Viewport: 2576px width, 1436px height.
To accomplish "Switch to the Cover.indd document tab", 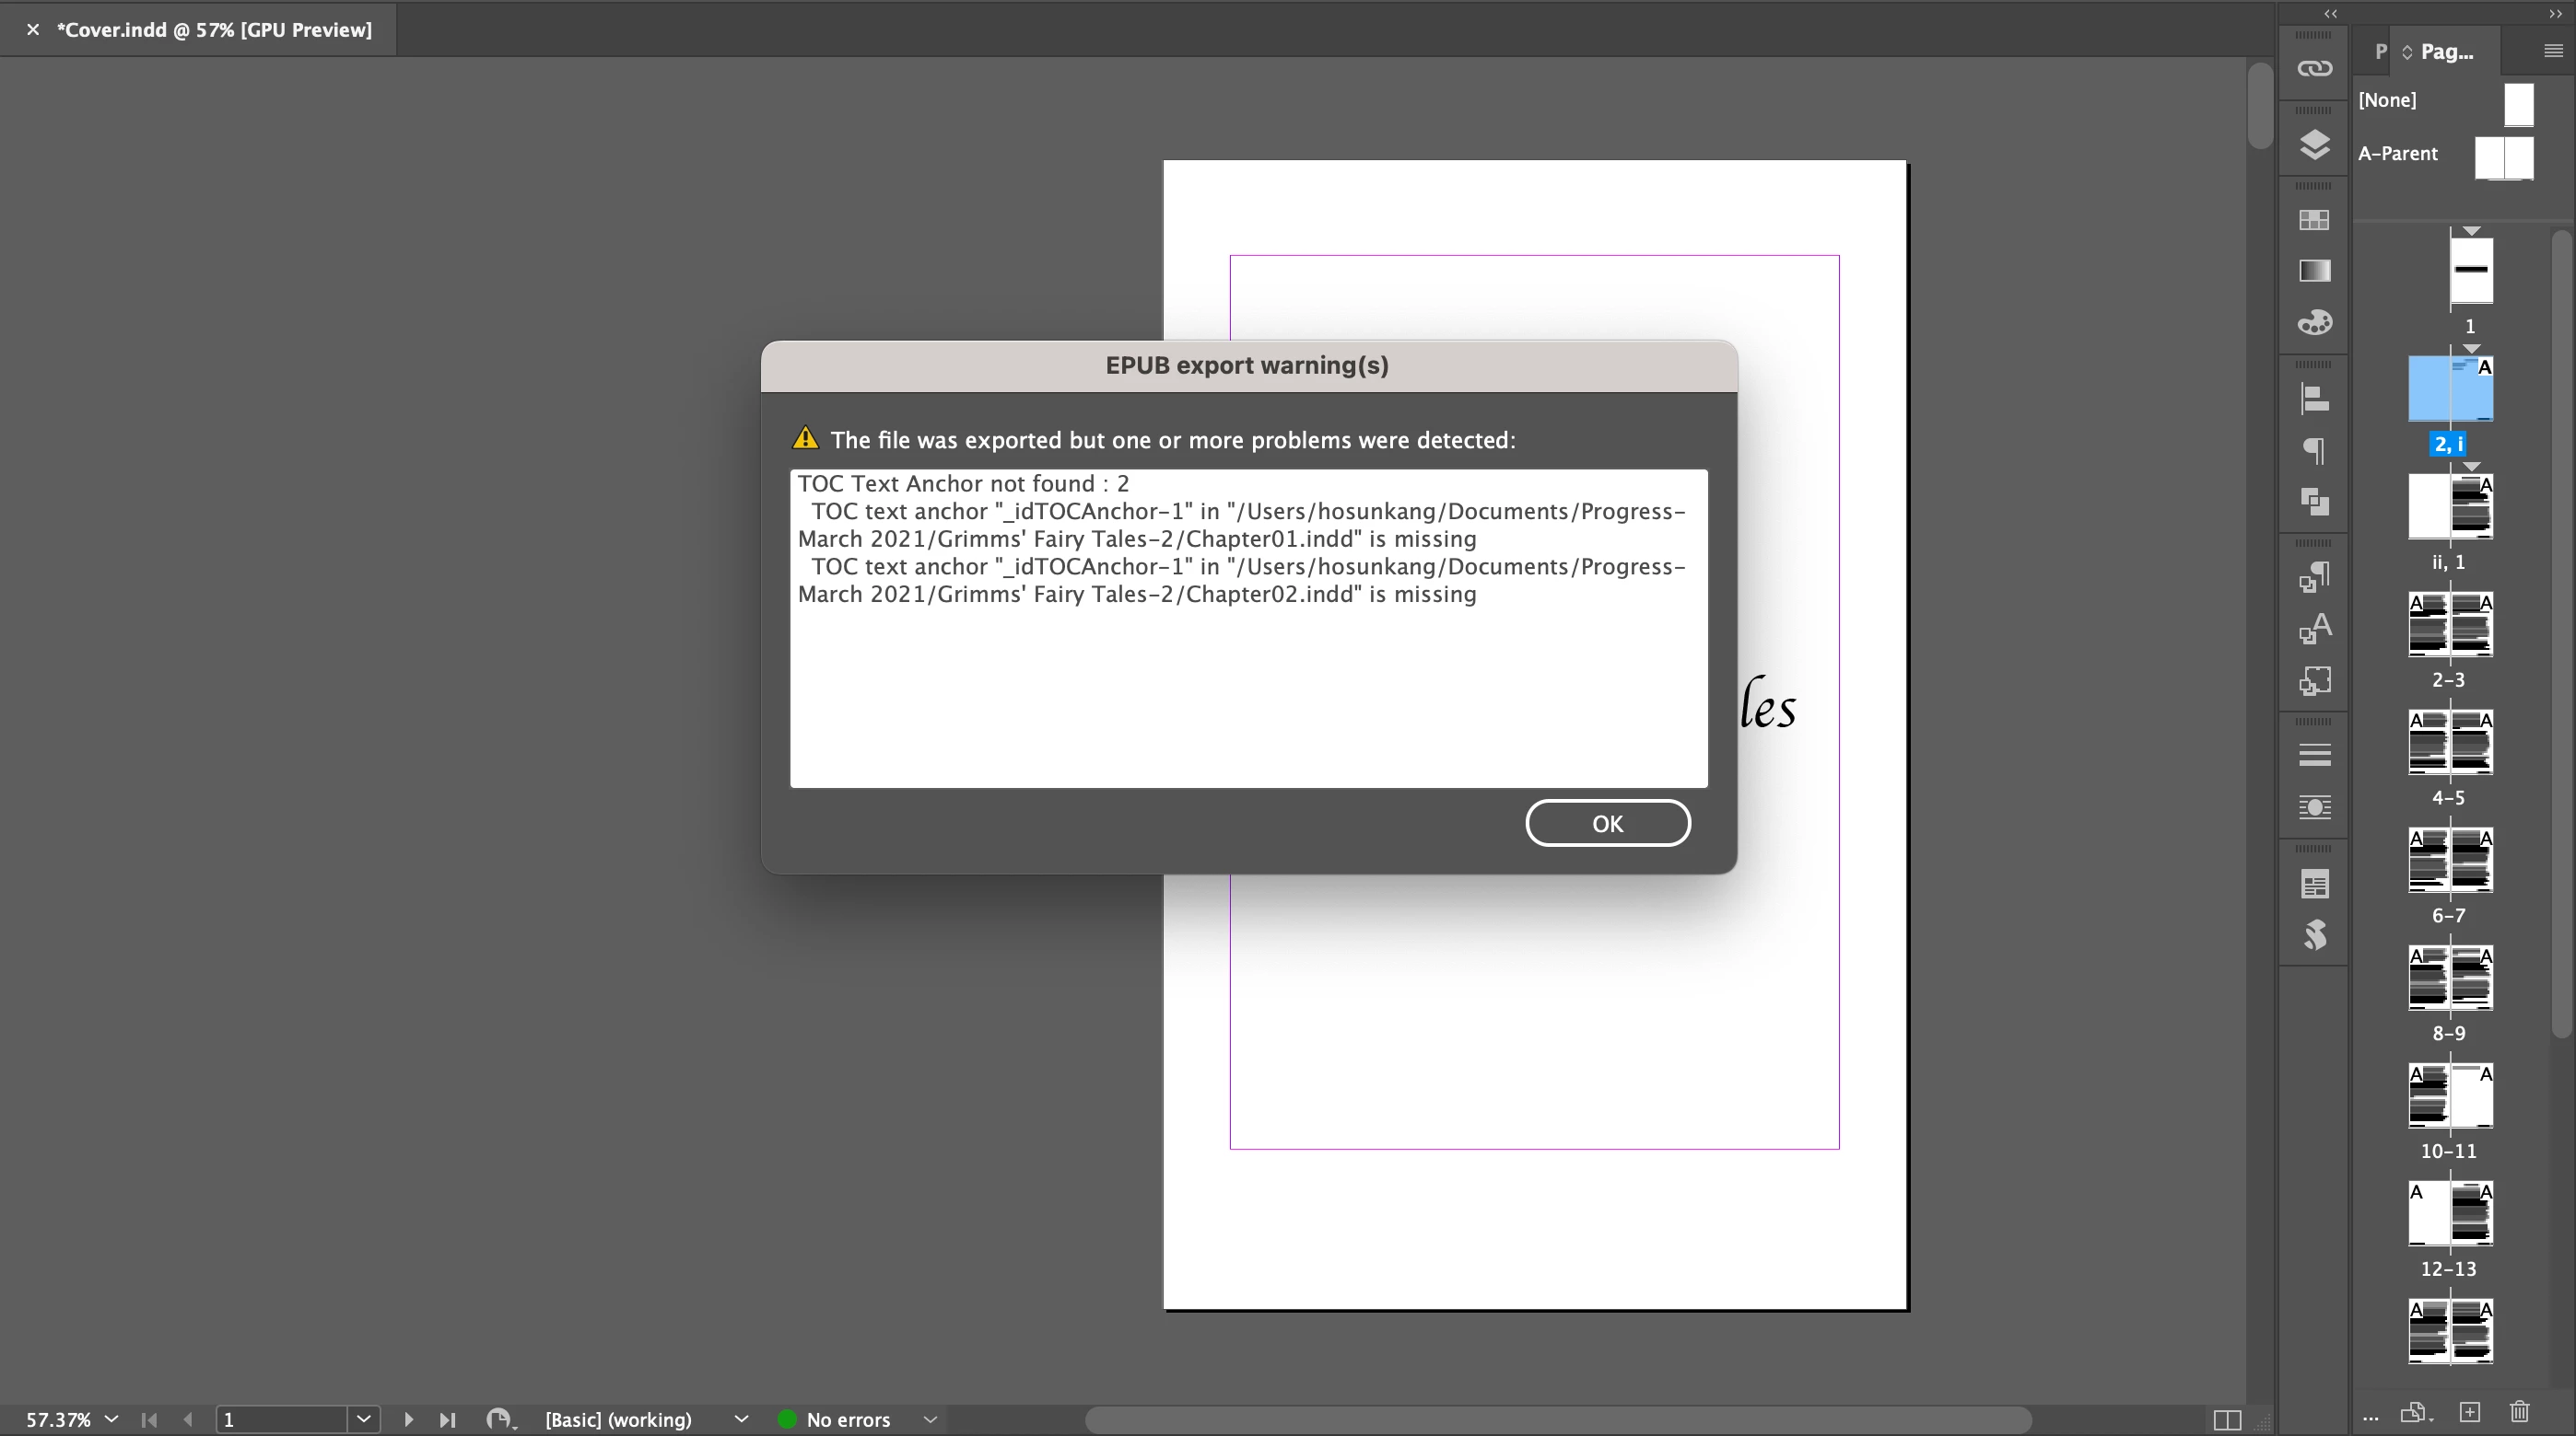I will point(213,30).
